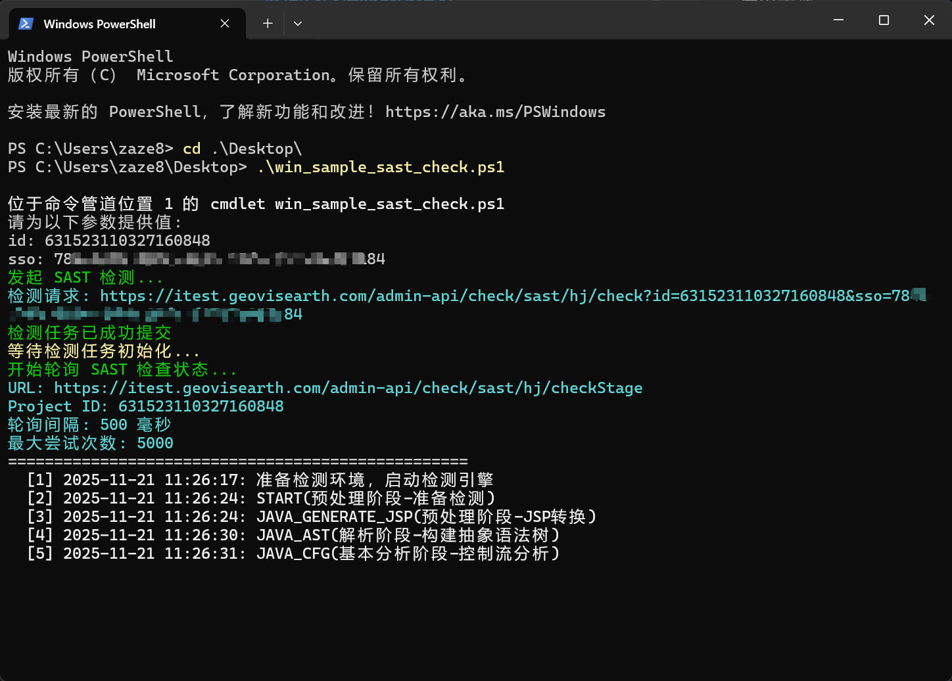Click the Project ID line
Screen dimensions: 952x681
[x=146, y=407]
